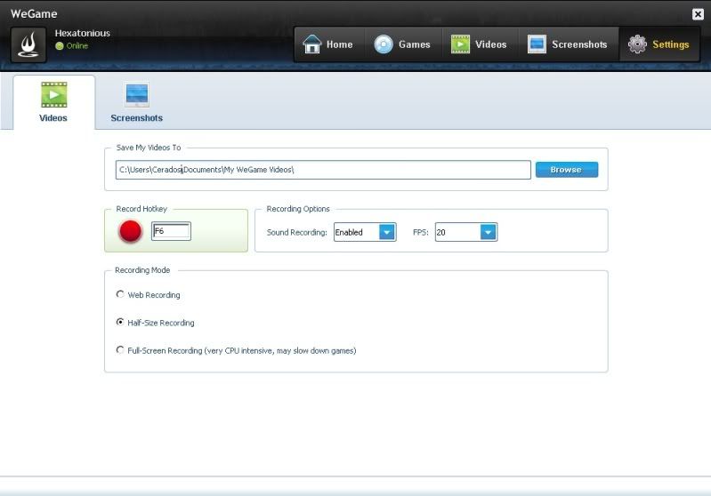
Task: Close the WeGame window
Action: pyautogui.click(x=698, y=14)
